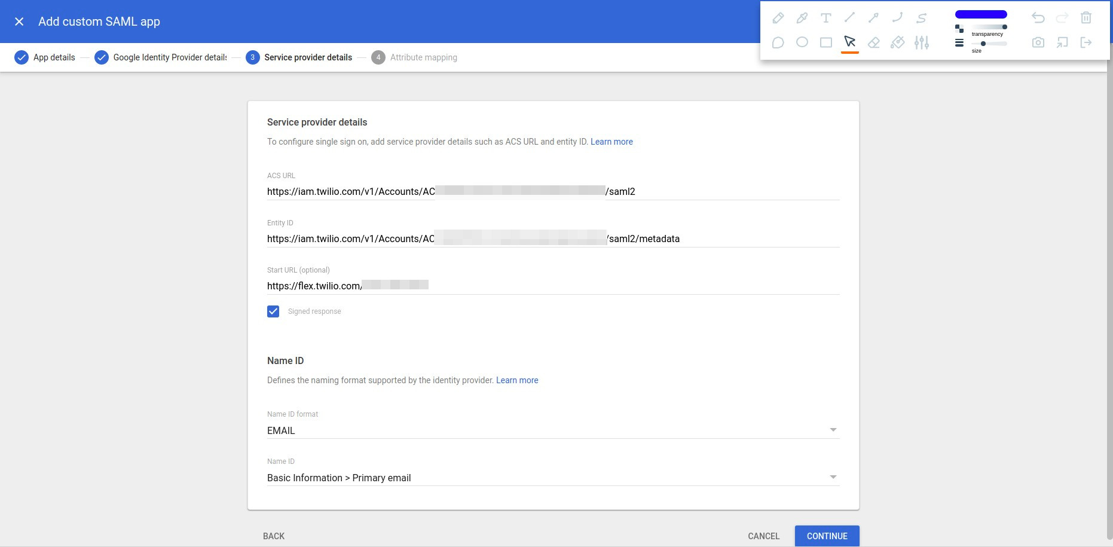Select the text annotation tool
Screen dimensions: 1113x547
click(825, 18)
